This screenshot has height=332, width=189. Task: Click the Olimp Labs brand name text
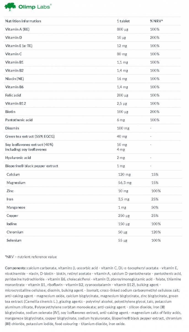[x=34, y=7]
